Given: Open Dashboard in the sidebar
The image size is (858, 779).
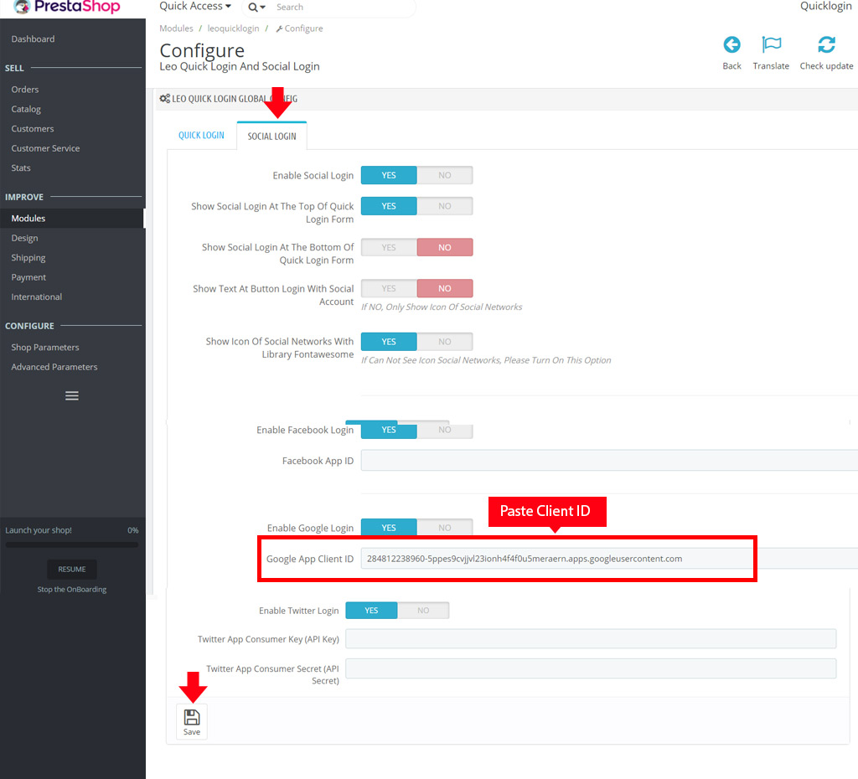Looking at the screenshot, I should click(33, 39).
